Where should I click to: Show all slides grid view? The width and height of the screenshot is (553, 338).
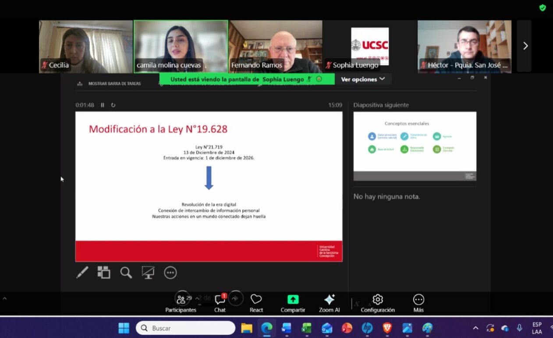pyautogui.click(x=104, y=273)
